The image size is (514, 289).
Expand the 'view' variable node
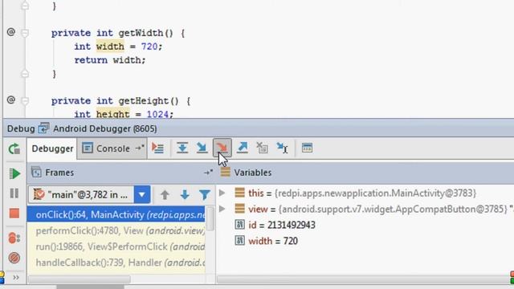point(222,209)
